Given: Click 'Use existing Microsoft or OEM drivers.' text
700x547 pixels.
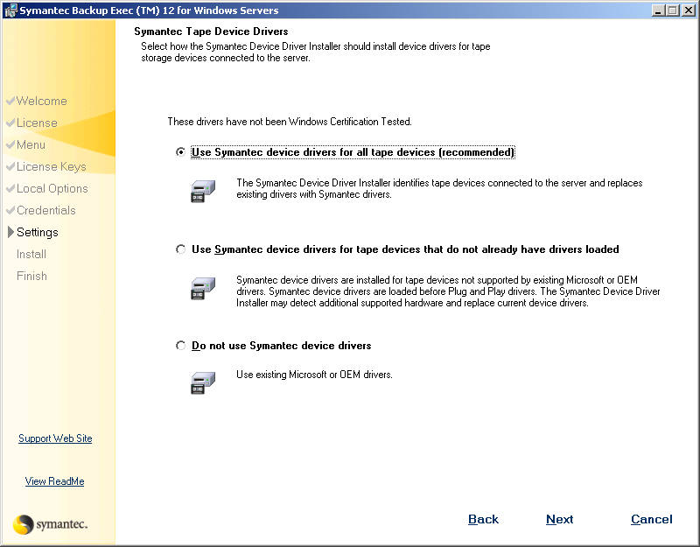Looking at the screenshot, I should (314, 375).
